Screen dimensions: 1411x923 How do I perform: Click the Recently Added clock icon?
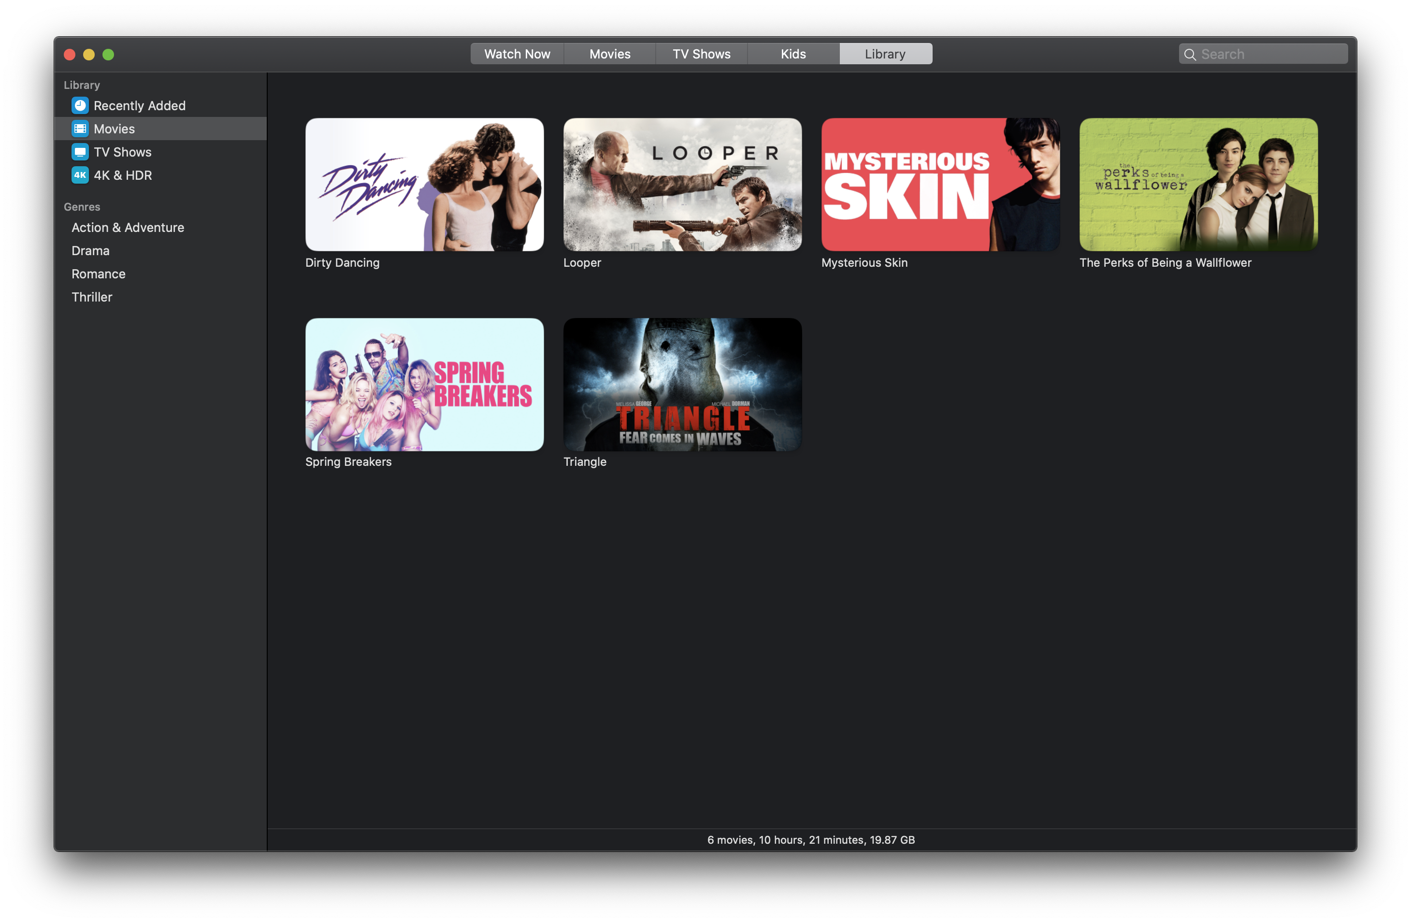[x=80, y=105]
